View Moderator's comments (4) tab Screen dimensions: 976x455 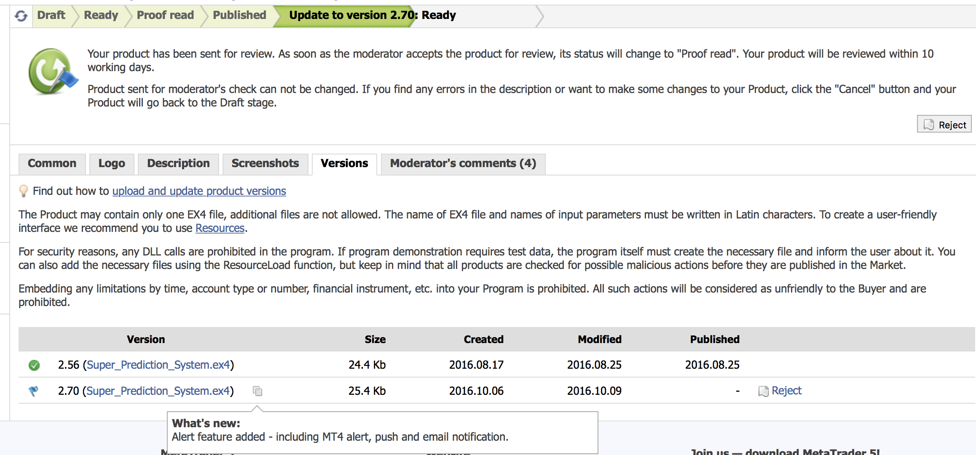[463, 163]
